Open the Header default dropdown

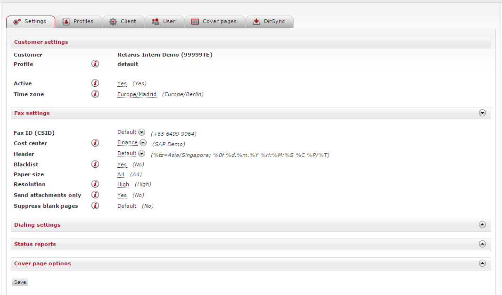tap(141, 153)
